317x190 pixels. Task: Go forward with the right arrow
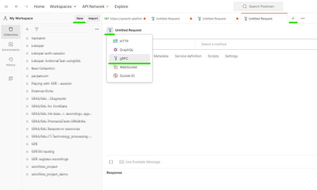(x=26, y=6)
